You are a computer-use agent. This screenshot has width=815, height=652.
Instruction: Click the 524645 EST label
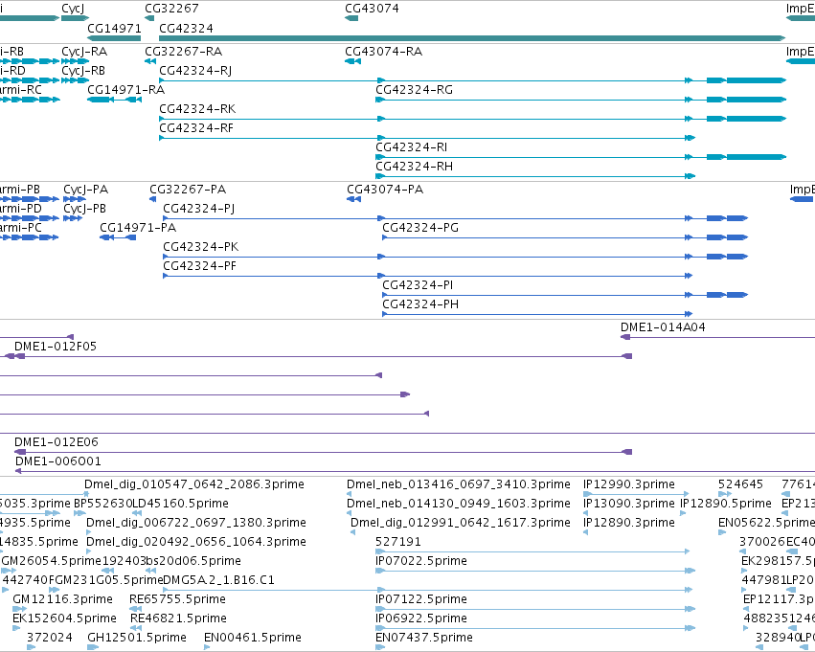click(x=740, y=484)
